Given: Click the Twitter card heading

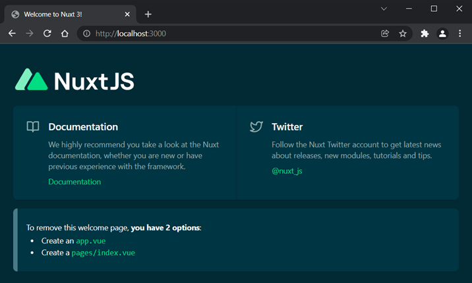Looking at the screenshot, I should (287, 127).
